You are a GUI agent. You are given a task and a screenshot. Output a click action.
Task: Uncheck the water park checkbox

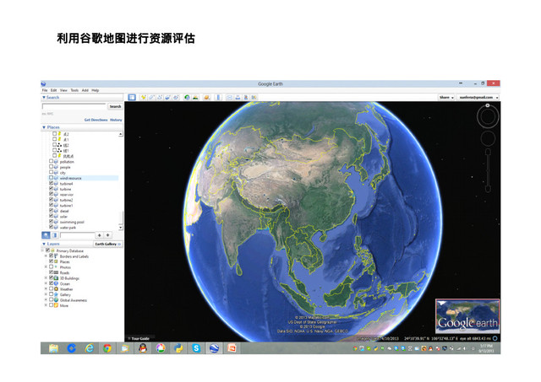click(x=51, y=227)
